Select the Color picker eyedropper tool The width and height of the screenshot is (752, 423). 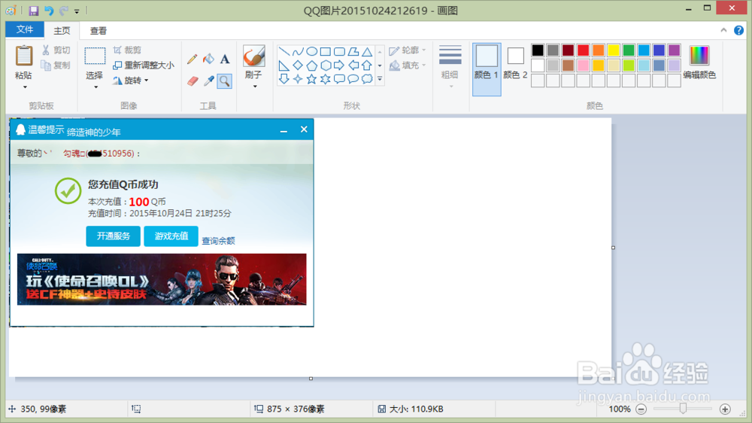pyautogui.click(x=208, y=81)
